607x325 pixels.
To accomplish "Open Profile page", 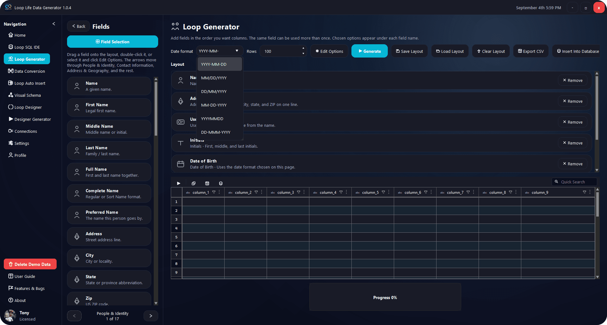I will coord(17,155).
